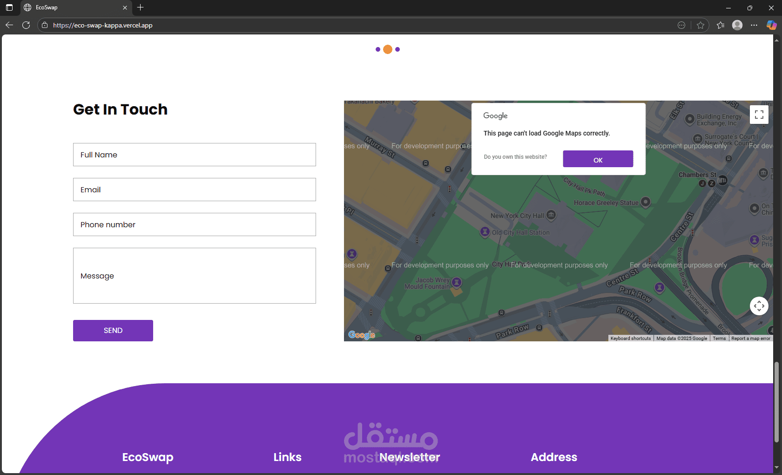Open map Keyboard shortcuts

pos(631,339)
